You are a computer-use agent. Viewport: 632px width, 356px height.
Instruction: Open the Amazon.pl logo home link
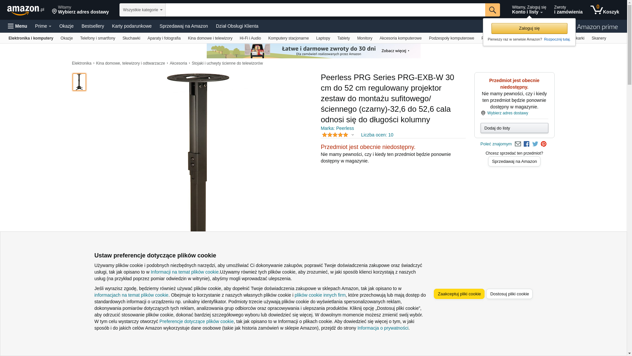26,10
